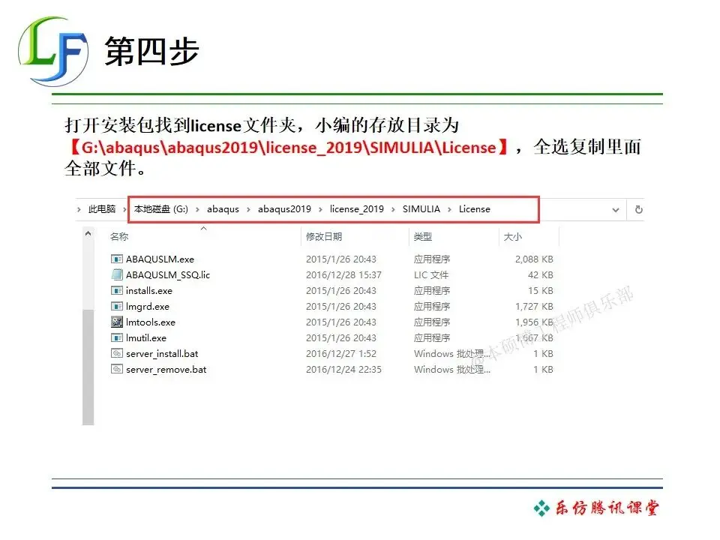Expand the chevron after SIMULIA breadcrumb
The image size is (720, 540).
[449, 210]
